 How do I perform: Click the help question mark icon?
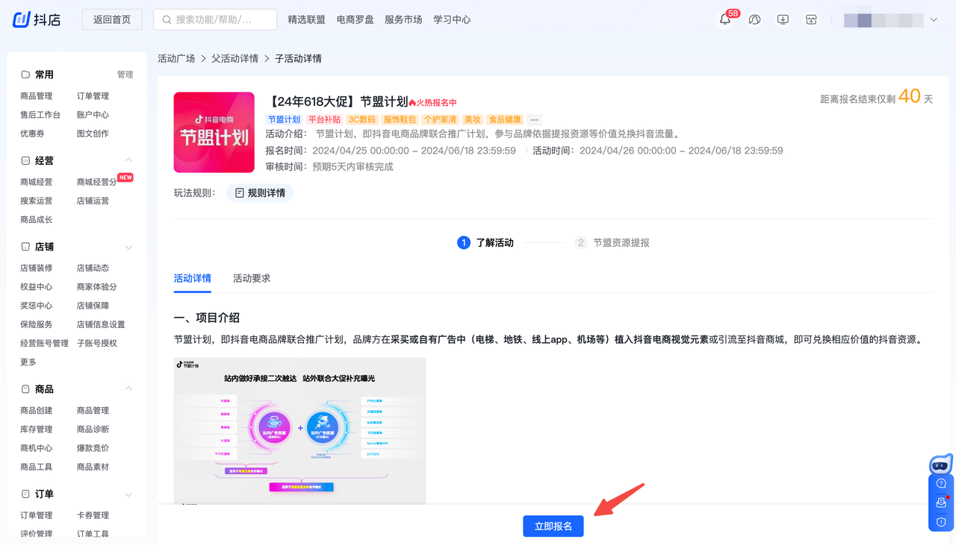point(941,483)
